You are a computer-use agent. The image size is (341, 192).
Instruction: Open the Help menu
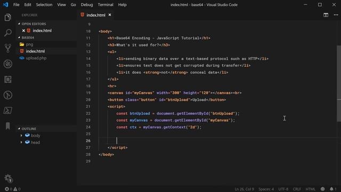click(122, 5)
